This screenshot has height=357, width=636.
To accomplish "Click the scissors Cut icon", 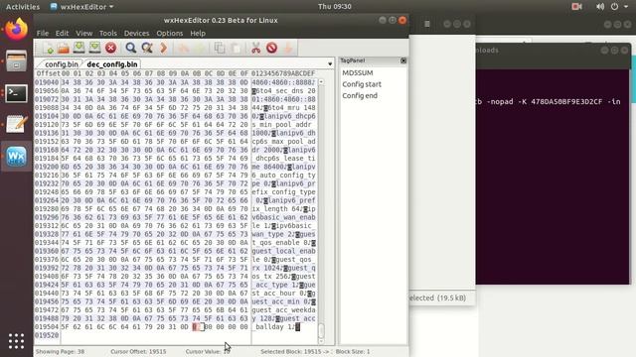I will point(256,48).
